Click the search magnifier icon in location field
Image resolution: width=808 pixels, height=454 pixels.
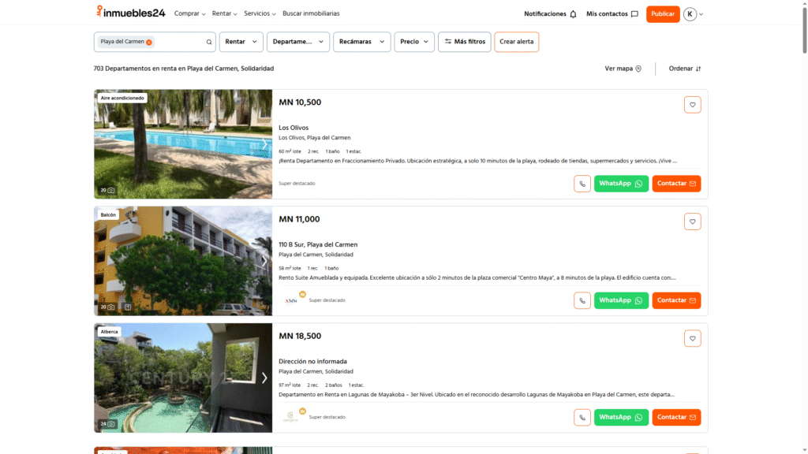209,42
